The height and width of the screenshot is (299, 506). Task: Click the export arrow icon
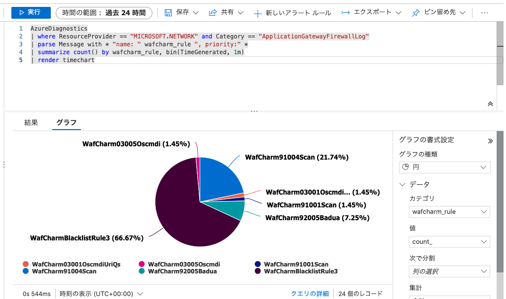[346, 13]
